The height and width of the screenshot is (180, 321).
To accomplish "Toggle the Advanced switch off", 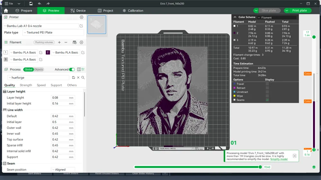I will (x=72, y=70).
